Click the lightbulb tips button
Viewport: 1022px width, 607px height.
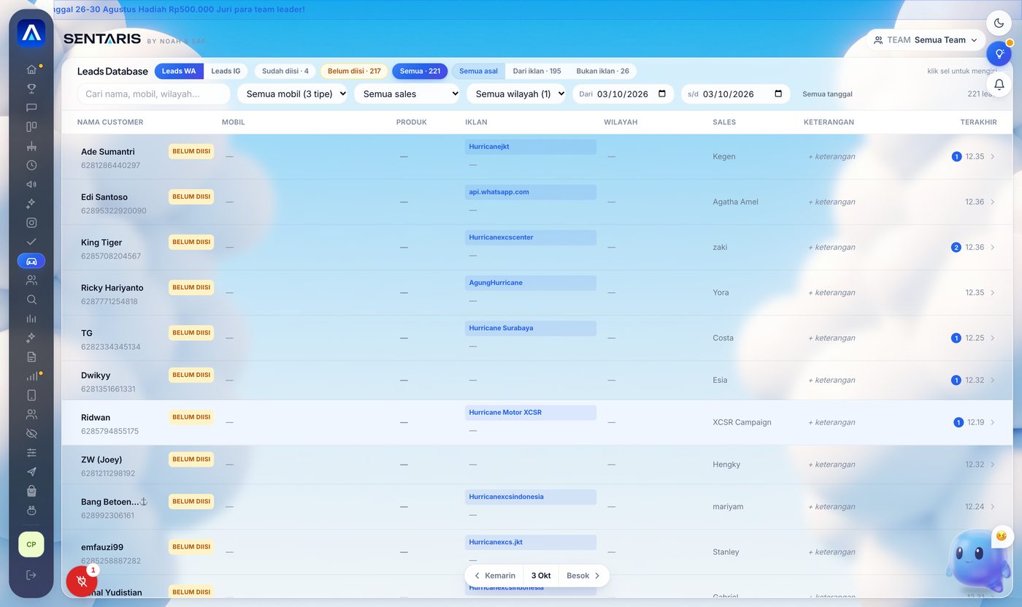[999, 53]
